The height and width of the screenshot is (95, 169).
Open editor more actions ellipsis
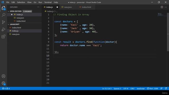(x=166, y=7)
